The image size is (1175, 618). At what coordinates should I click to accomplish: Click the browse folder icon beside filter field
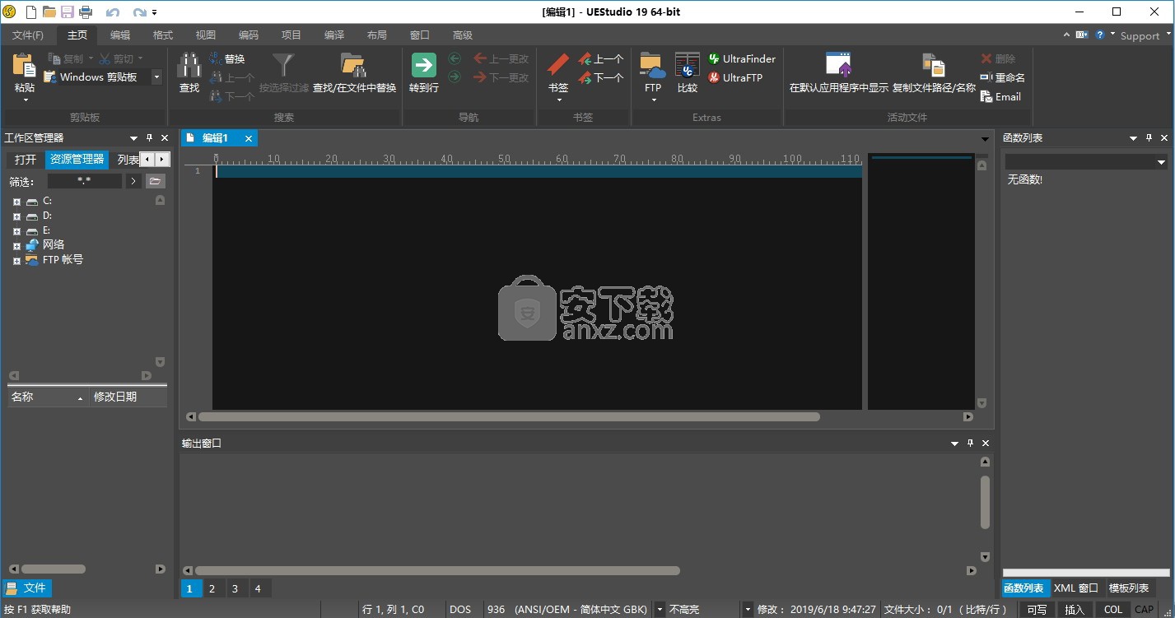tap(155, 181)
